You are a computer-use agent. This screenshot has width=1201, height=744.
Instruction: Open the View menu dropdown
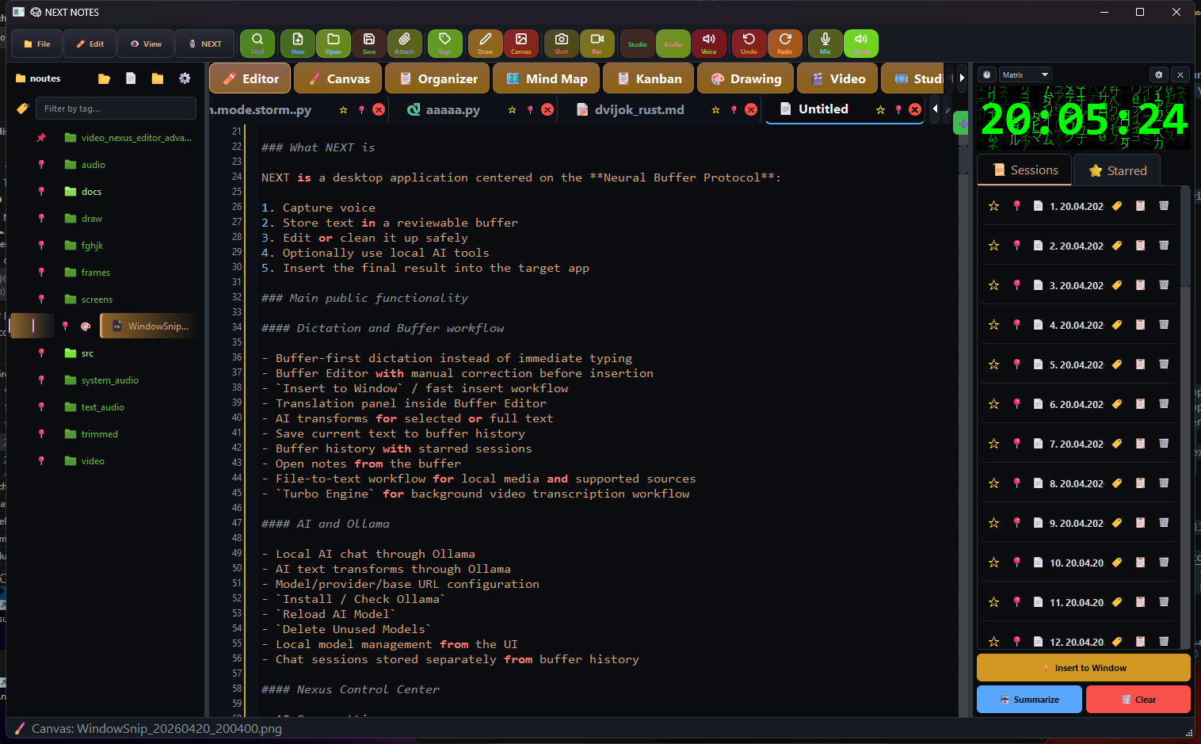[x=146, y=44]
